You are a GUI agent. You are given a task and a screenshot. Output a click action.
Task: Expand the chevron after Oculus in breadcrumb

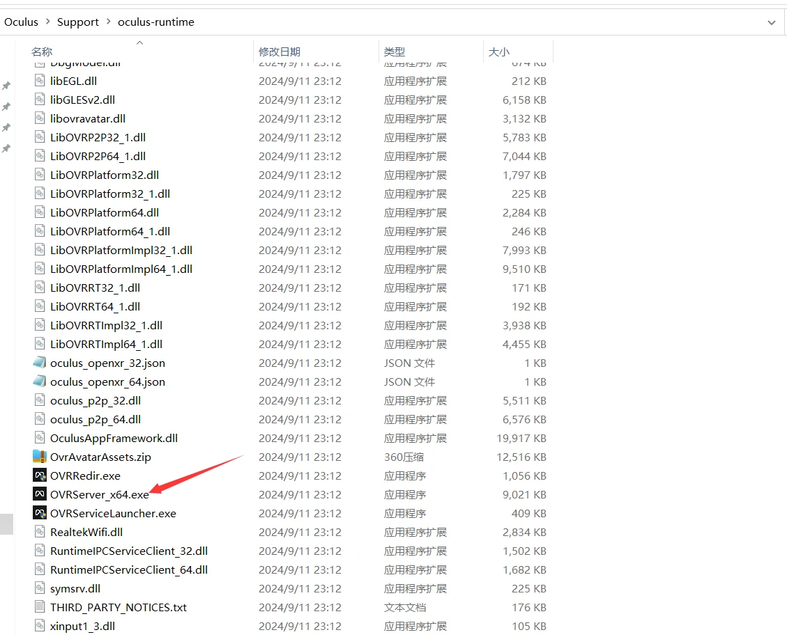pyautogui.click(x=47, y=22)
